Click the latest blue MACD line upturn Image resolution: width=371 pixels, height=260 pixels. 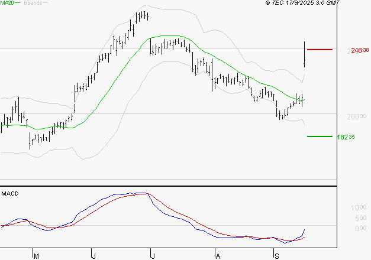point(304,230)
